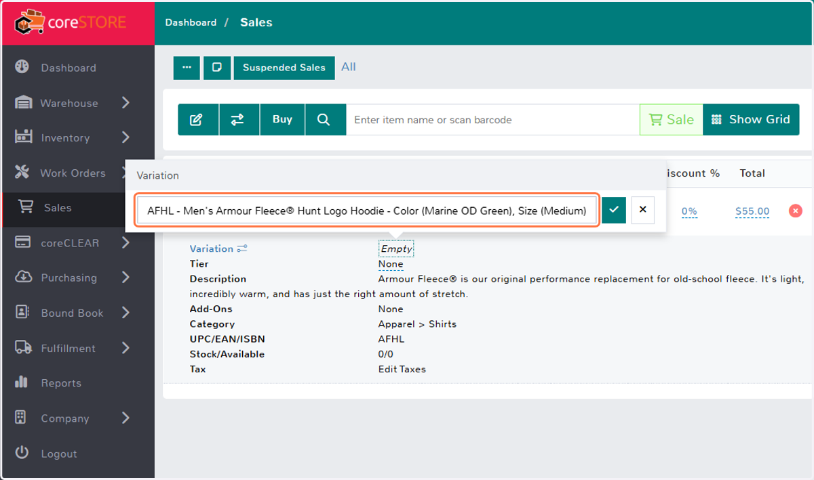Click the Variation label link
This screenshot has height=480, width=814.
click(x=218, y=249)
